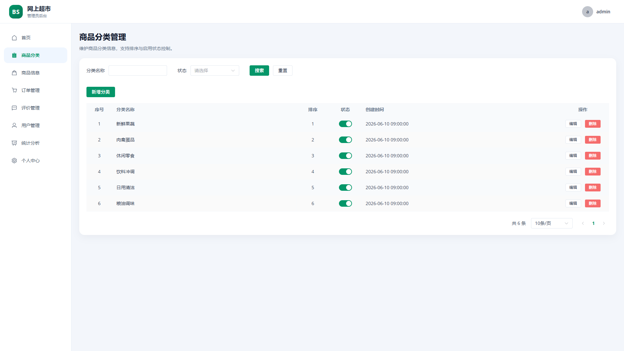Delete the 粮油调味 category
Screen dimensions: 624x351
coord(592,203)
